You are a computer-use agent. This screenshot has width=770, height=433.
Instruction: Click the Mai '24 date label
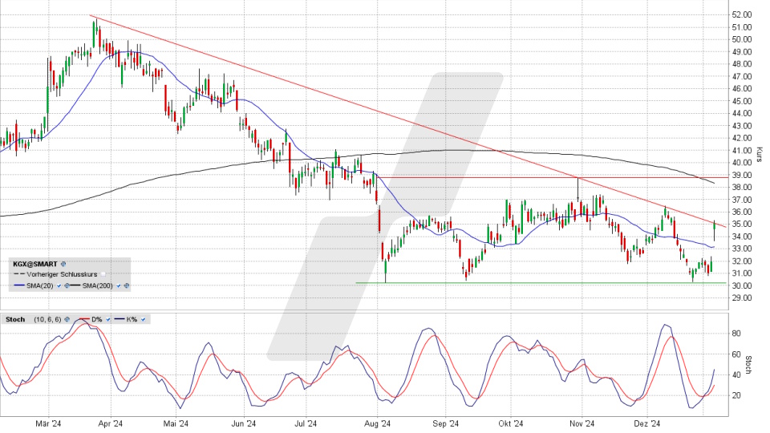tap(176, 423)
